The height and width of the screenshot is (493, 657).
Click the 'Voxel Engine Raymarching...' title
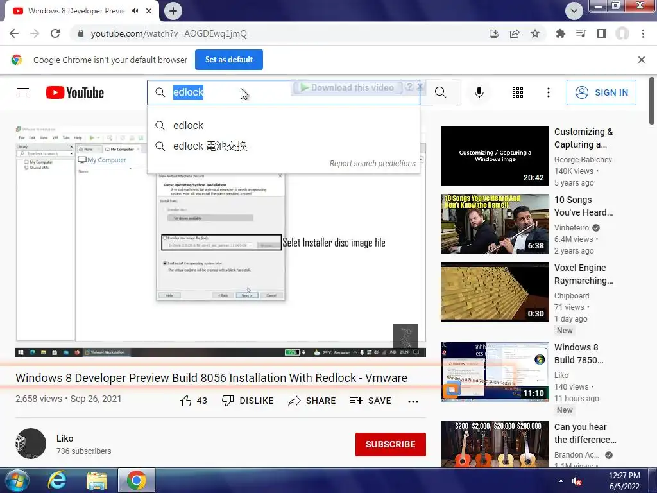583,274
